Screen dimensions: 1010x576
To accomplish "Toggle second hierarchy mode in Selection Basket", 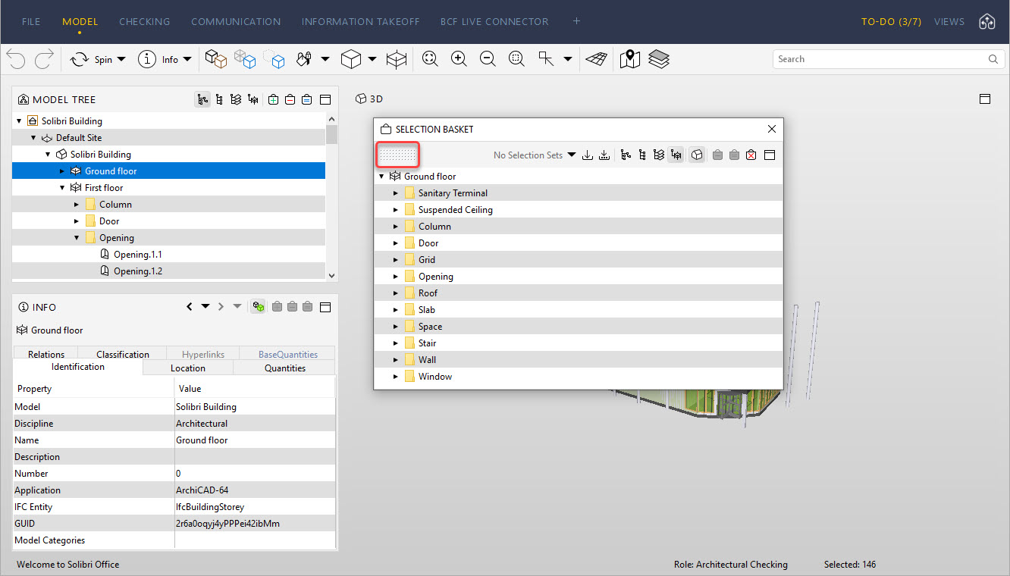I will click(x=642, y=155).
